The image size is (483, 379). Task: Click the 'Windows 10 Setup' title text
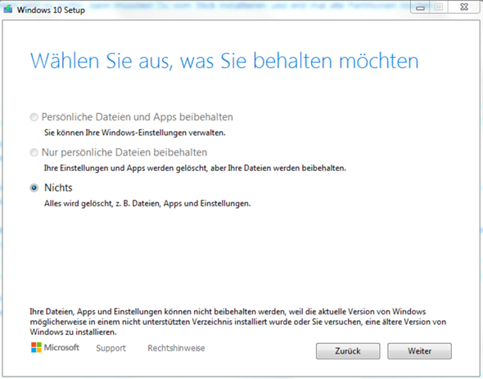point(51,10)
